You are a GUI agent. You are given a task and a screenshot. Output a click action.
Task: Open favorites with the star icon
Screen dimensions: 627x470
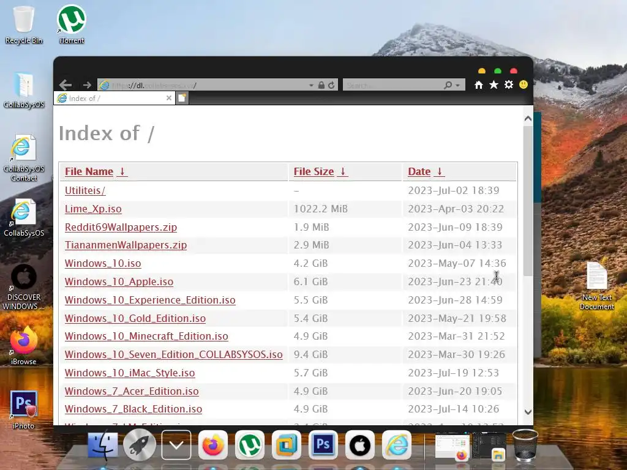point(494,84)
